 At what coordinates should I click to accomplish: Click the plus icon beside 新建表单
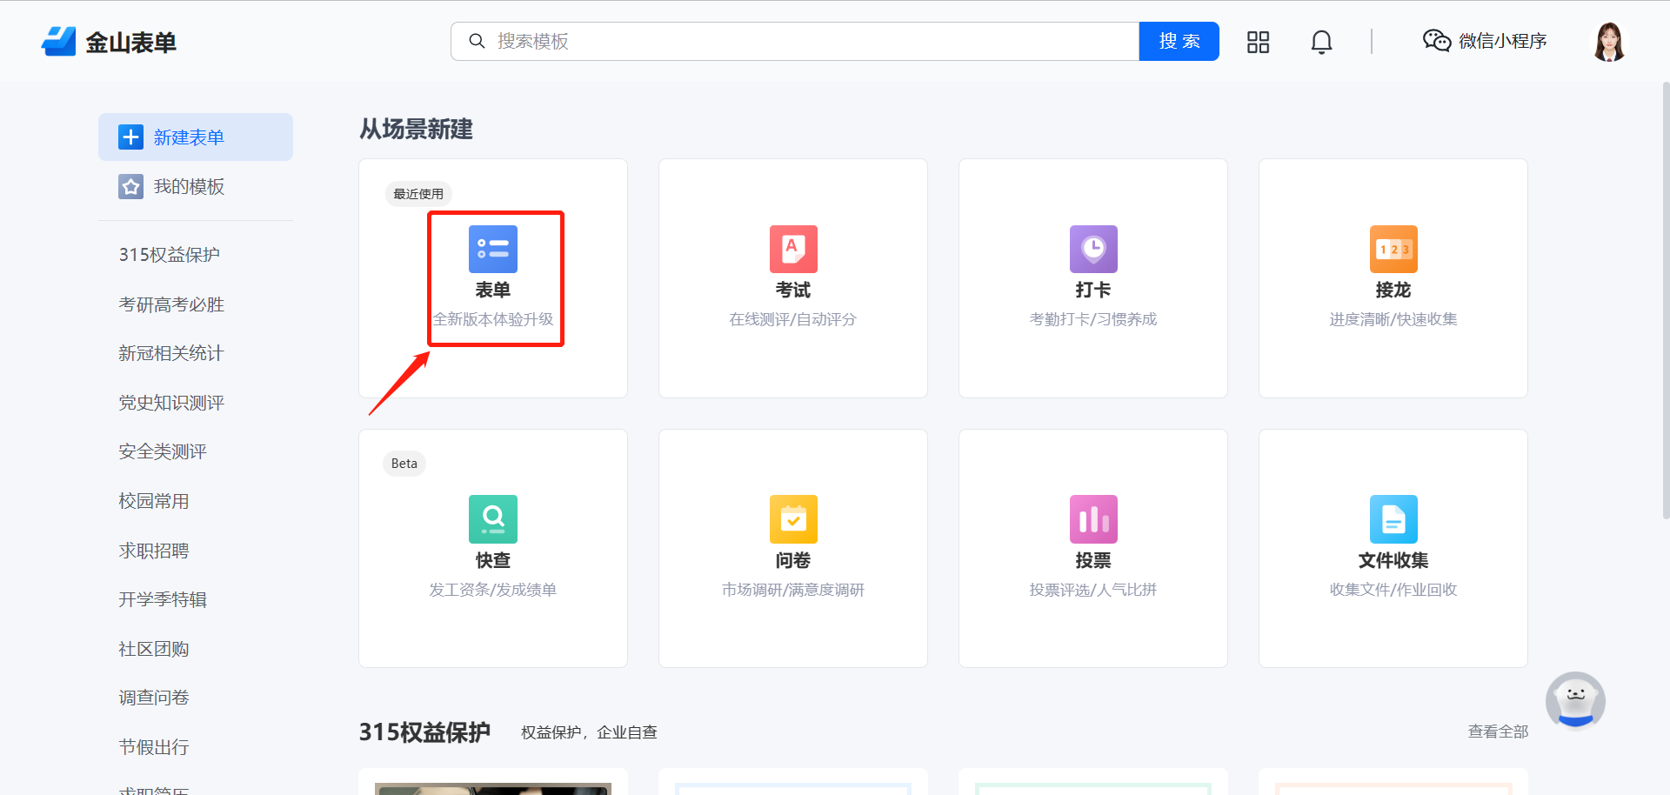(130, 137)
